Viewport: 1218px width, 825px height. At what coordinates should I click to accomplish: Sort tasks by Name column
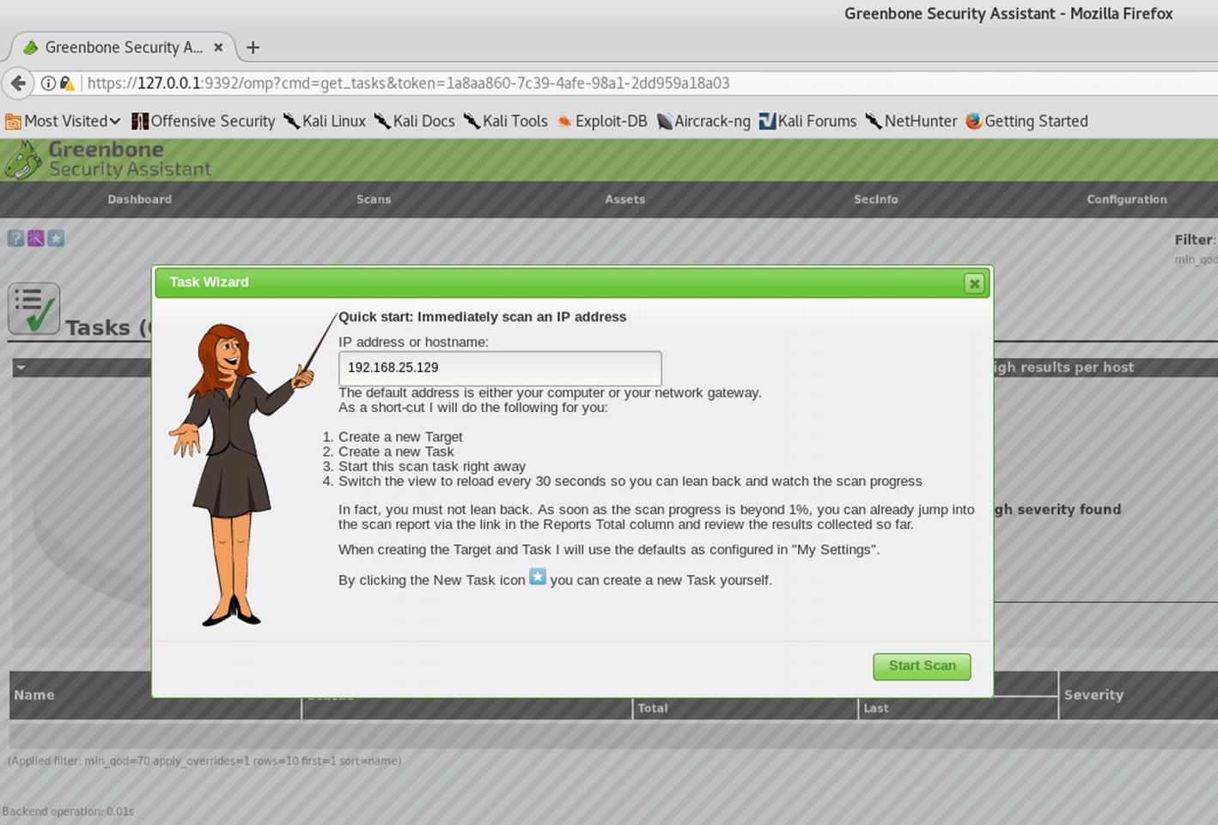(x=34, y=695)
